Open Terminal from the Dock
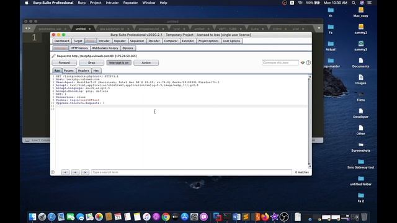This screenshot has height=223, width=397. tap(227, 217)
